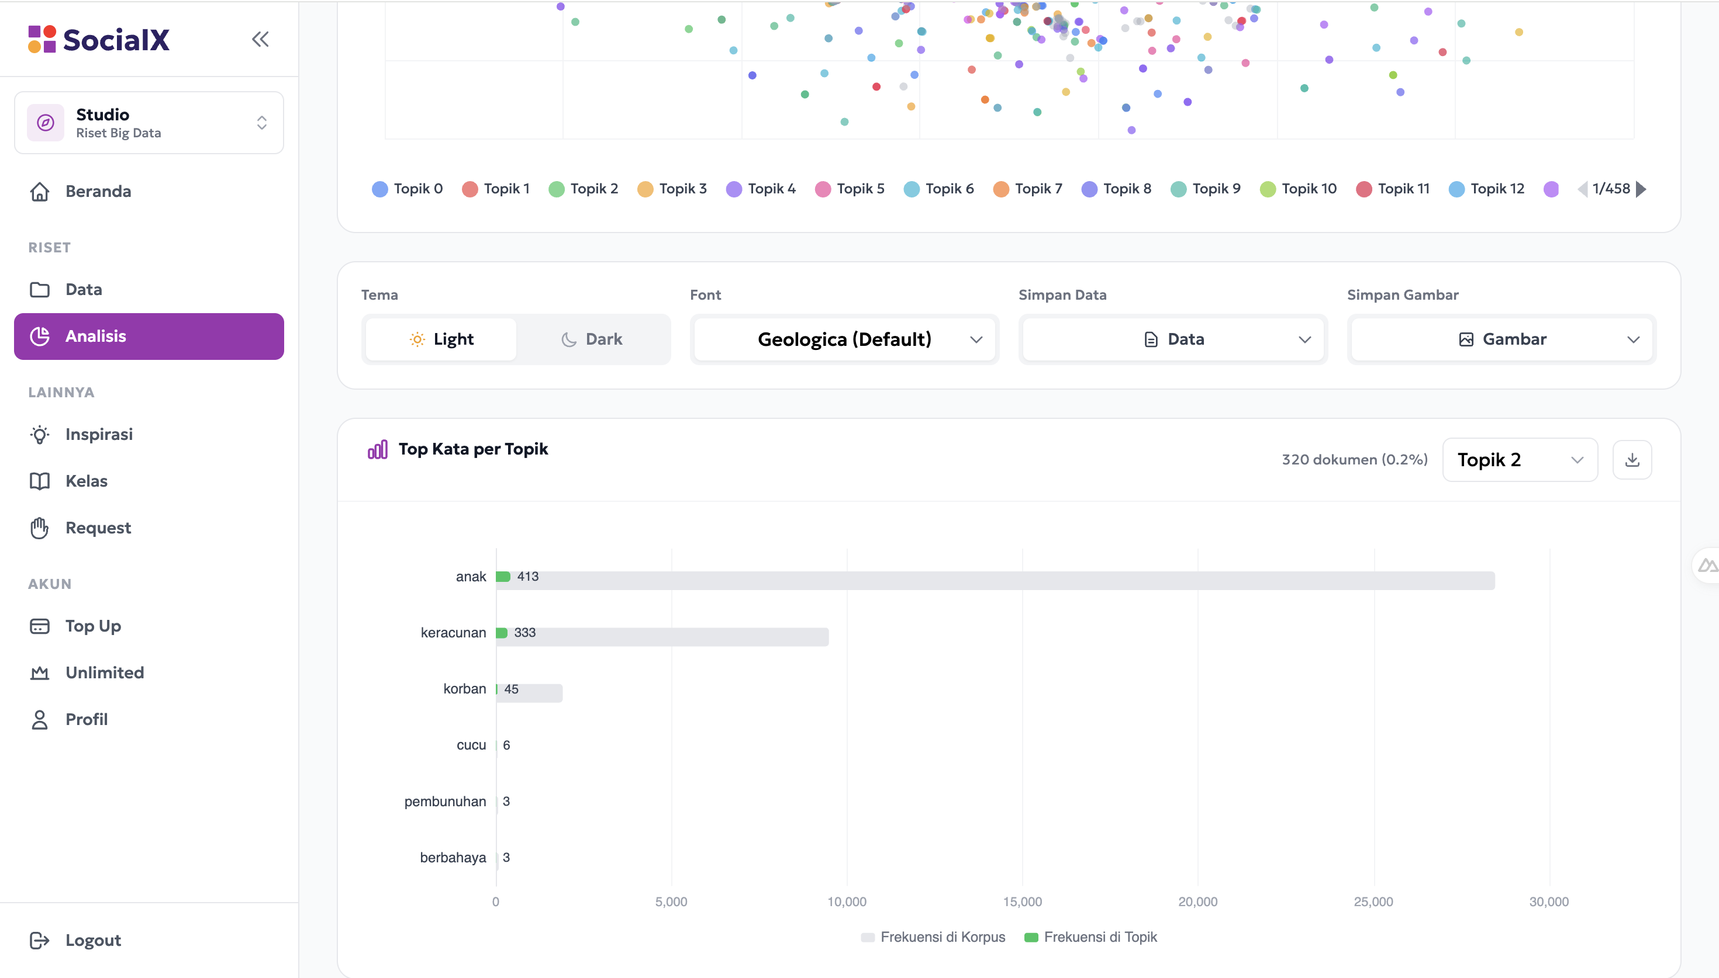Open the Data menu item
Viewport: 1719px width, 978px height.
(x=149, y=290)
